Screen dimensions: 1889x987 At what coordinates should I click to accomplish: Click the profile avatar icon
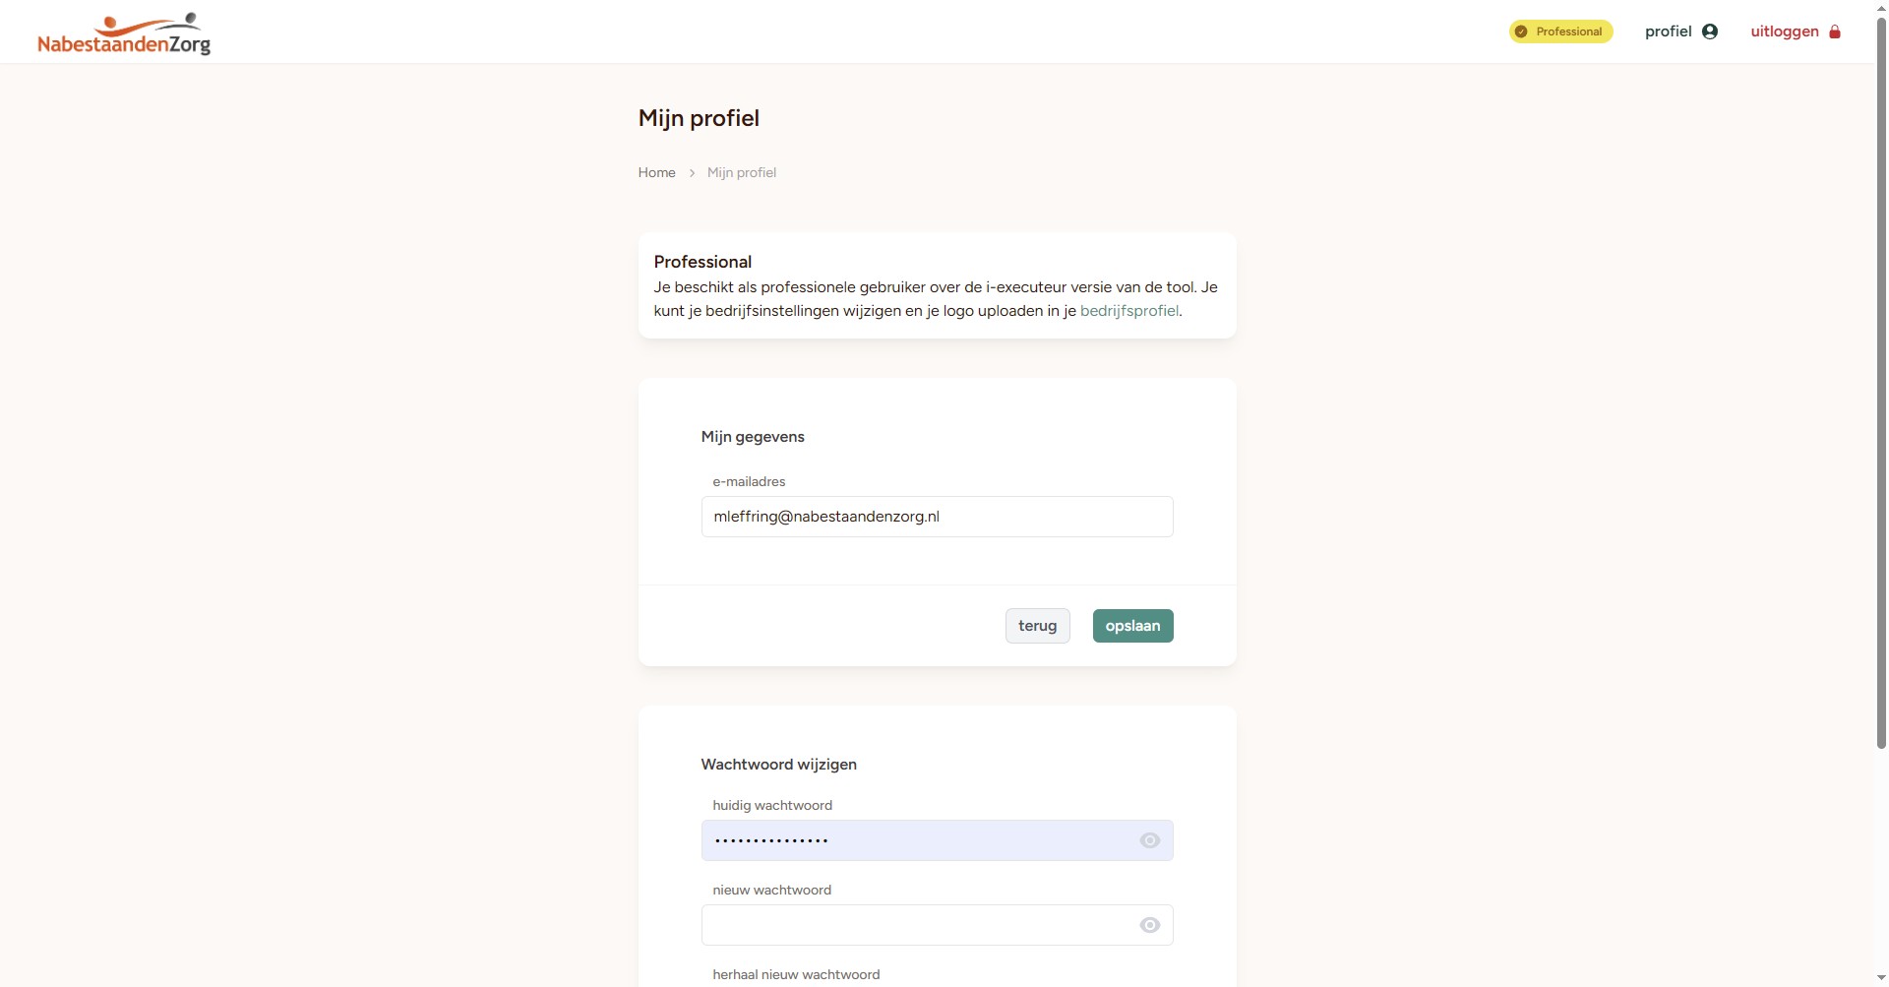pos(1710,31)
